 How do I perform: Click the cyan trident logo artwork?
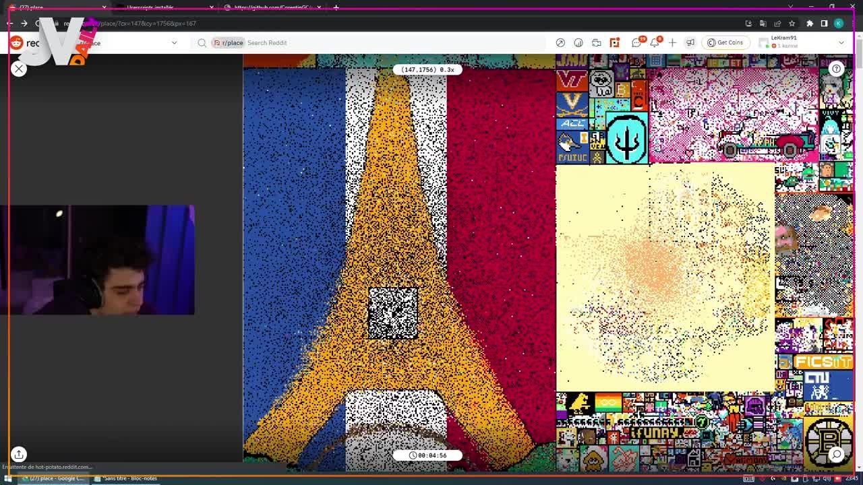626,138
